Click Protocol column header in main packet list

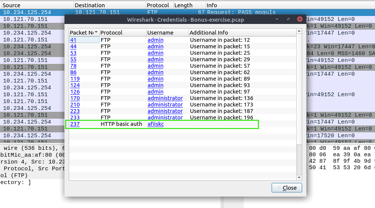click(x=159, y=5)
